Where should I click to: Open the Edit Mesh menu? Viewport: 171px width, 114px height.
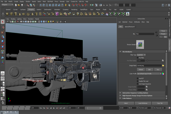pos(50,1)
